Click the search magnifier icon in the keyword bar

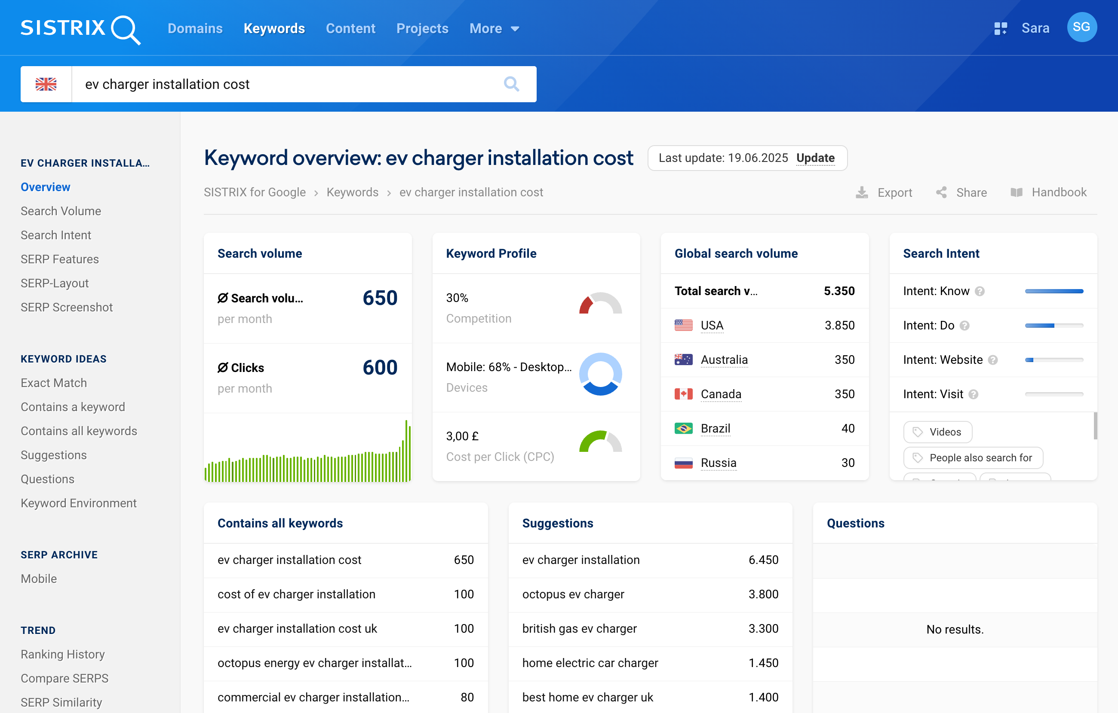pyautogui.click(x=511, y=84)
